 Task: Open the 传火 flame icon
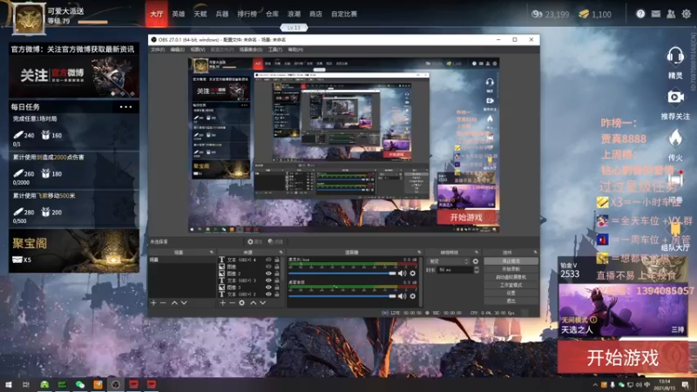675,139
